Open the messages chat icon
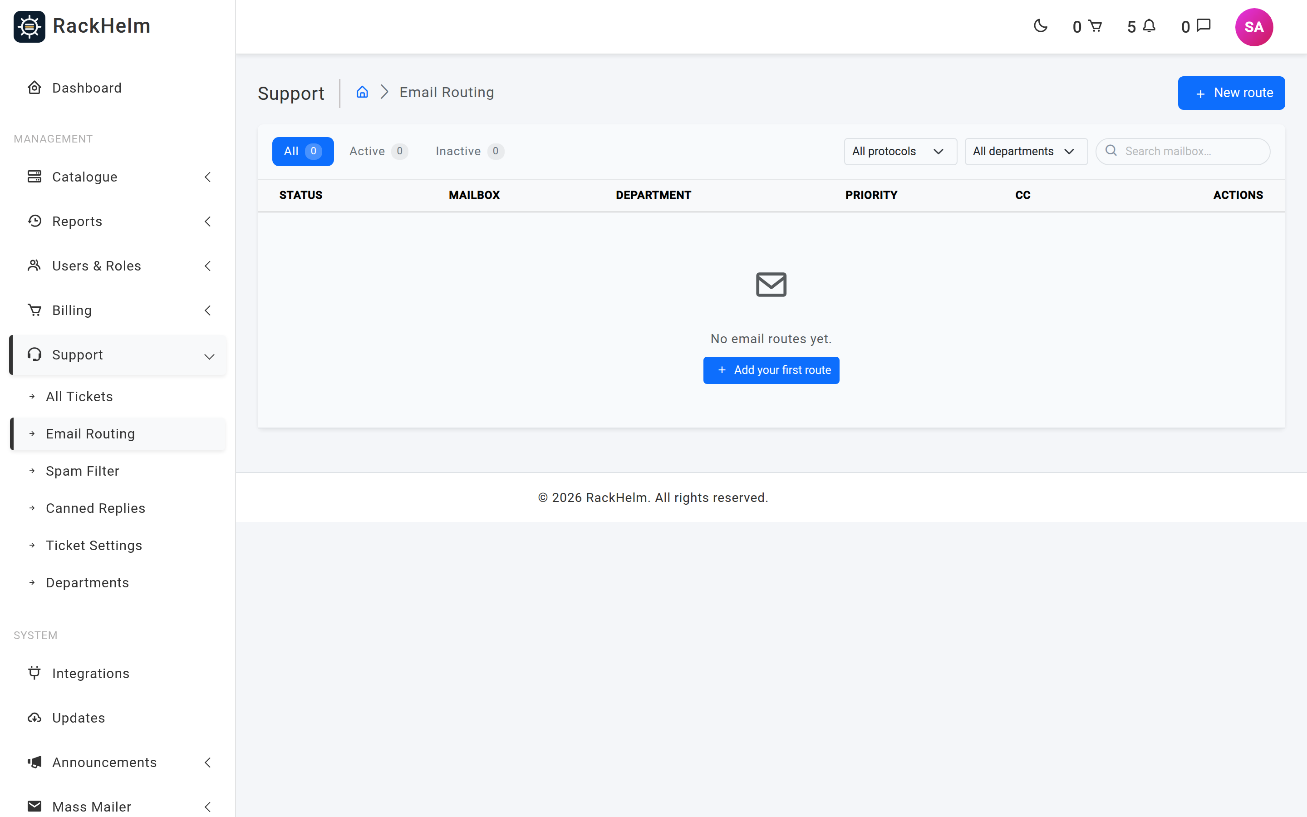The width and height of the screenshot is (1307, 817). pyautogui.click(x=1204, y=25)
